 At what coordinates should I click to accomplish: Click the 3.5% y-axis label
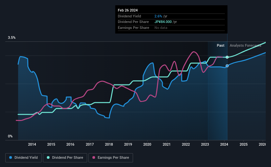[12, 37]
